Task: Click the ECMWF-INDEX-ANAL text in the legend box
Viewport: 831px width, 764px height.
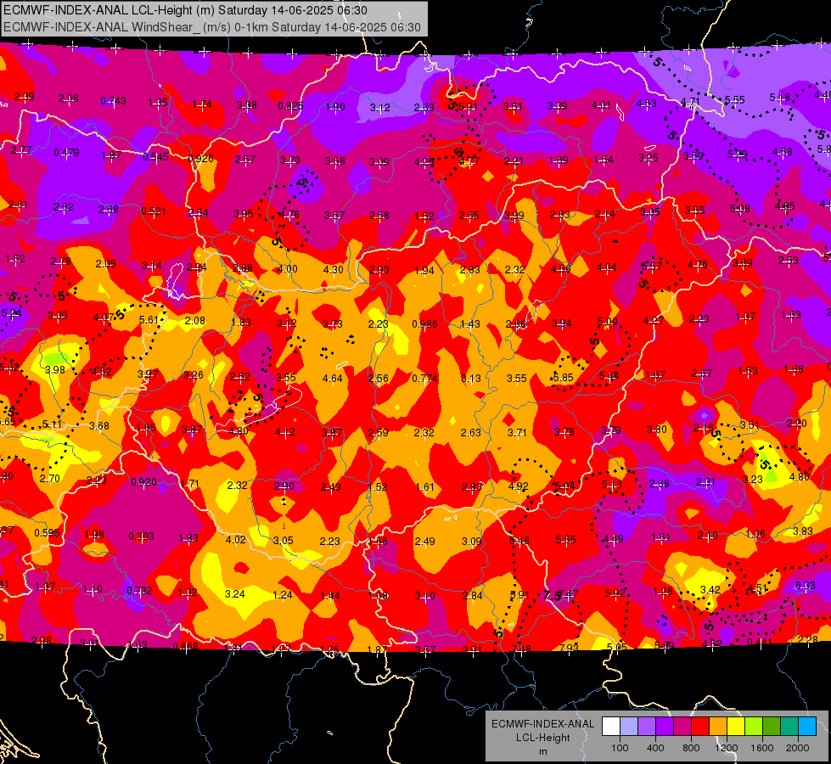Action: tap(542, 724)
